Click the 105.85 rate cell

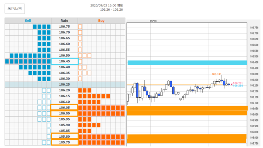coord(64,131)
